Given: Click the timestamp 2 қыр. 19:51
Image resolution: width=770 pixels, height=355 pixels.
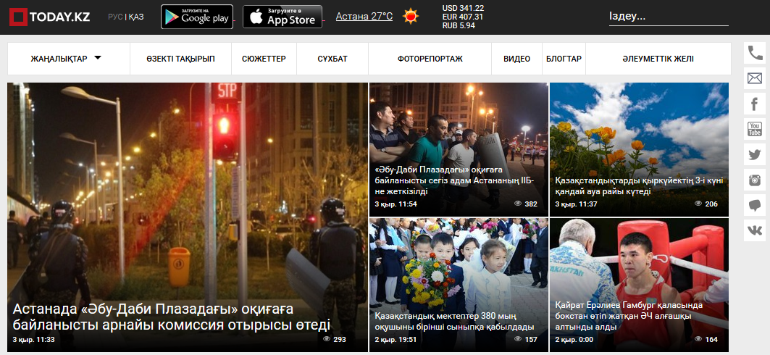Looking at the screenshot, I should [396, 339].
